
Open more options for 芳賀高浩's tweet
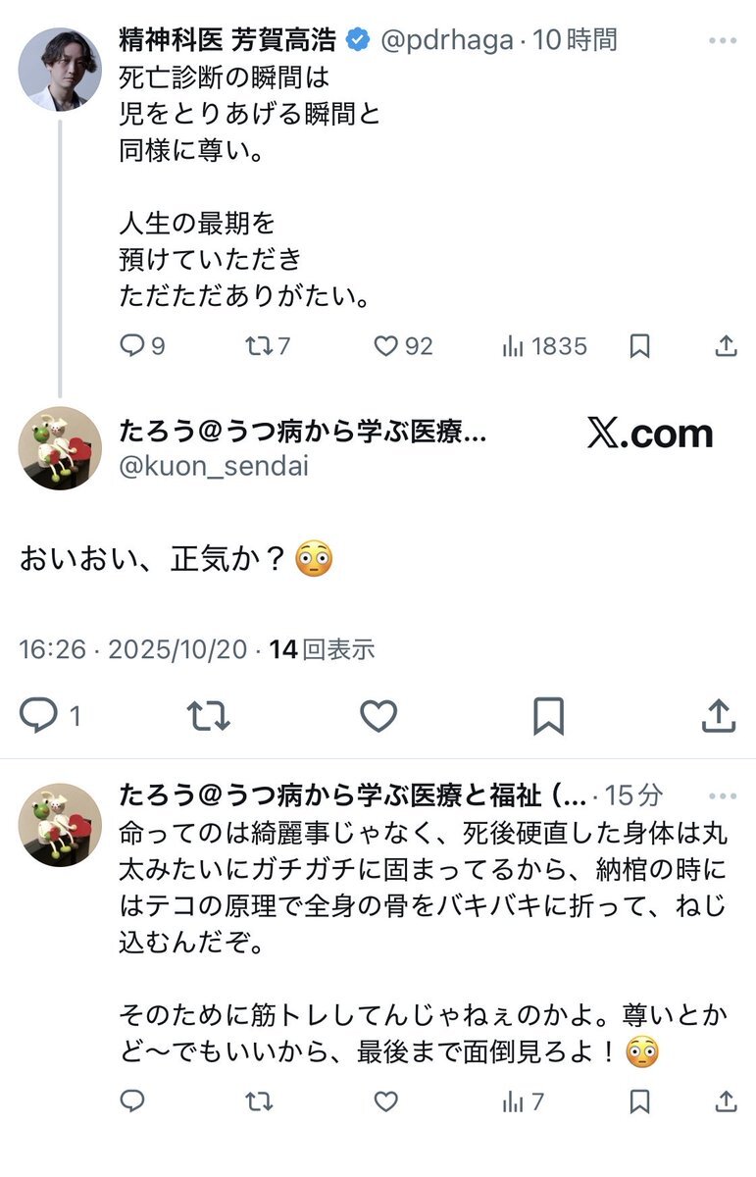click(x=722, y=41)
